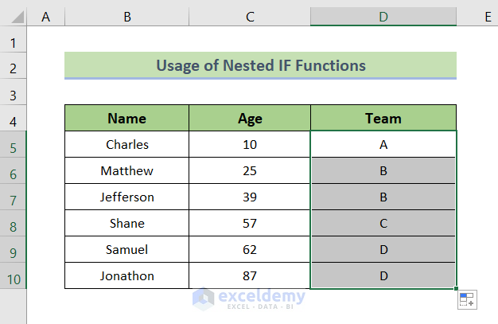Select column B header

[127, 16]
